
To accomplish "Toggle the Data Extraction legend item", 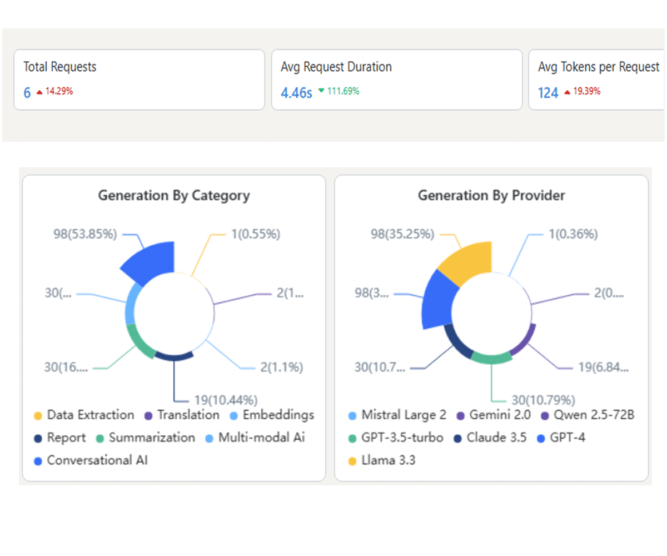I will 84,415.
